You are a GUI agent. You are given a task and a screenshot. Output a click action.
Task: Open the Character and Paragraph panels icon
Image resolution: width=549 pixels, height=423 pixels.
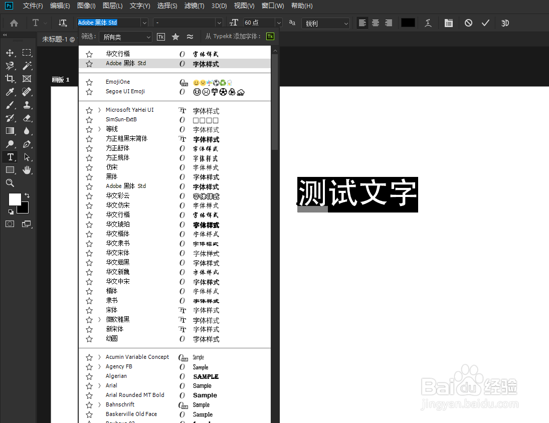pyautogui.click(x=448, y=23)
